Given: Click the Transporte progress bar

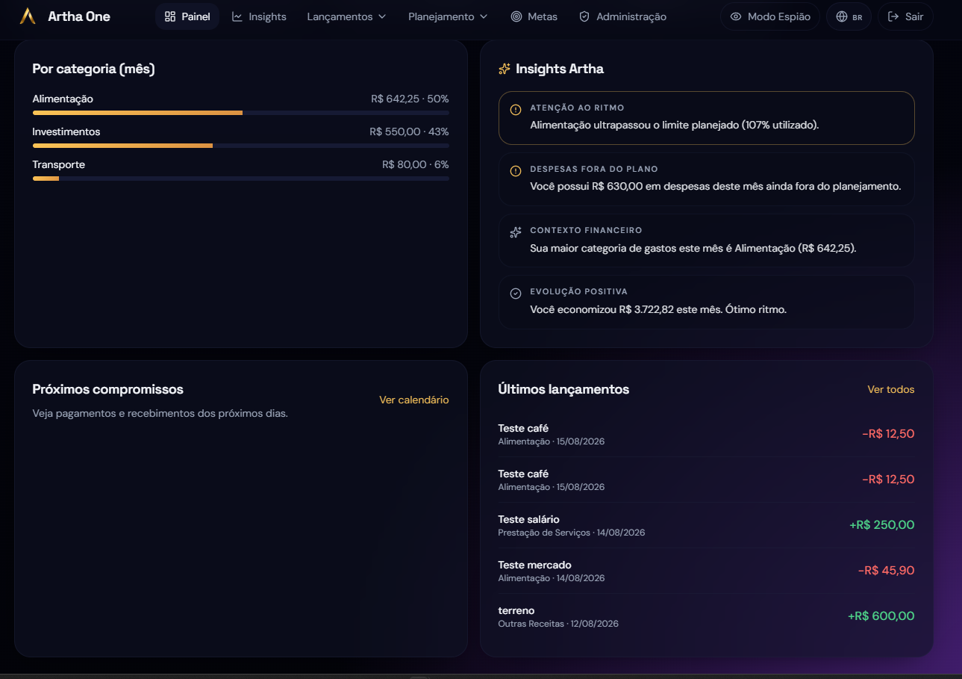Looking at the screenshot, I should (241, 179).
